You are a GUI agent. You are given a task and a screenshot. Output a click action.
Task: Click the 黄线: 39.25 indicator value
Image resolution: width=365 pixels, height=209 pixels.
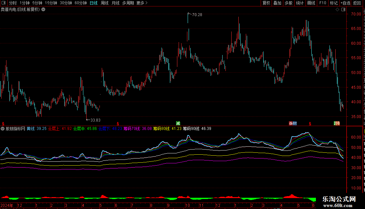tap(36, 129)
